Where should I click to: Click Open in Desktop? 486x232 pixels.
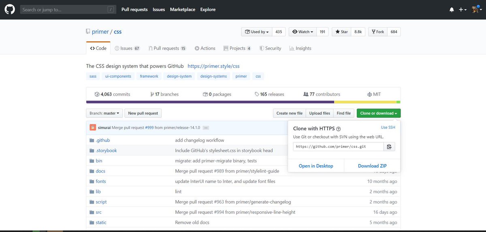click(316, 166)
